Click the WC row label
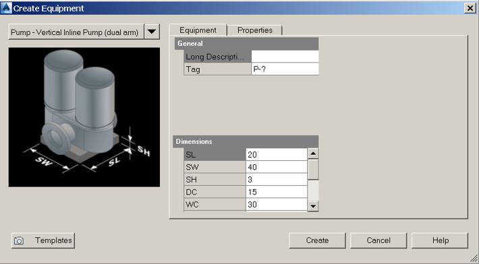This screenshot has width=479, height=264. (x=215, y=205)
